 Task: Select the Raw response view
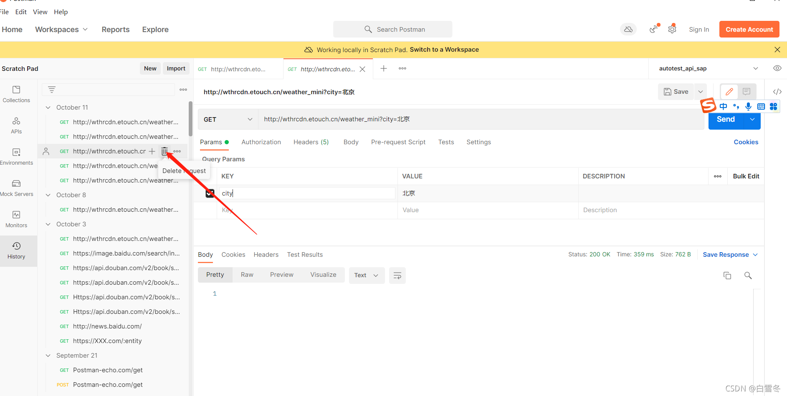point(247,275)
